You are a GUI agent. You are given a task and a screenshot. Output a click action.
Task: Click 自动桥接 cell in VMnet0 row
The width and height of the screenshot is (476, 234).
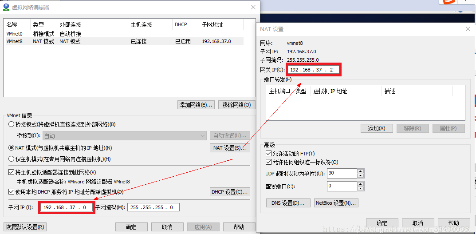(x=70, y=34)
